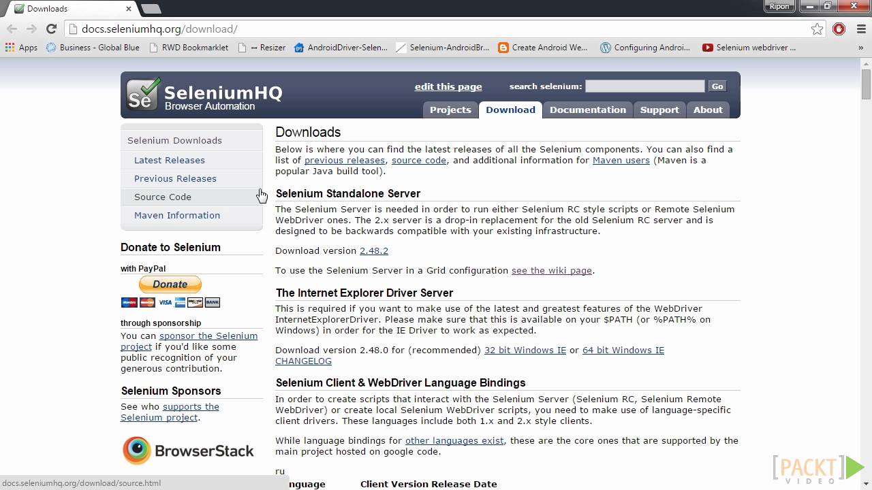This screenshot has width=872, height=490.
Task: Download Selenium Server version 2.48.2
Action: (x=374, y=250)
